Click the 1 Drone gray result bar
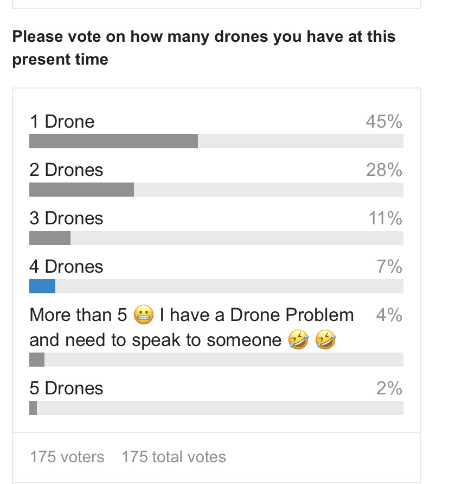449x484 pixels. click(x=113, y=141)
